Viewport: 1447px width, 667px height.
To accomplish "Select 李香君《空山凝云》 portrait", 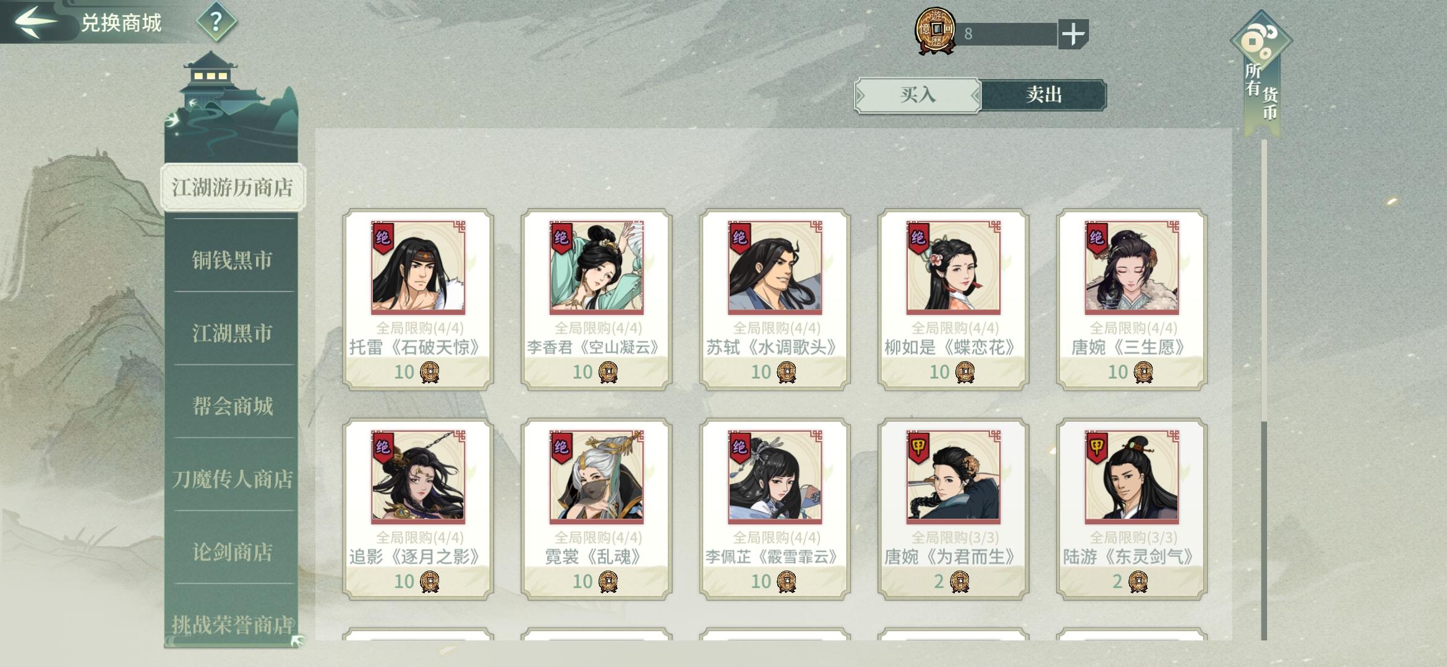I will click(596, 267).
